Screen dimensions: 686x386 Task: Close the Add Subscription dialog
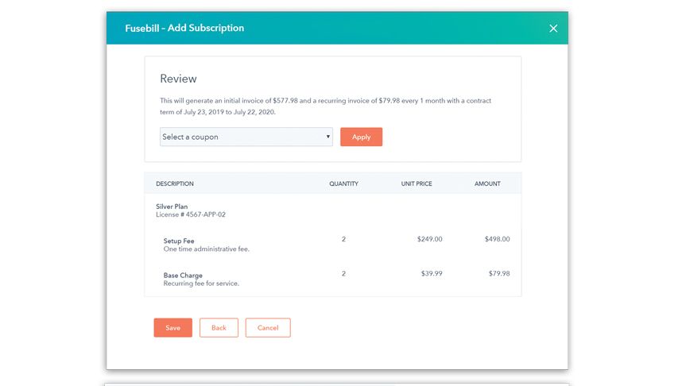point(553,29)
